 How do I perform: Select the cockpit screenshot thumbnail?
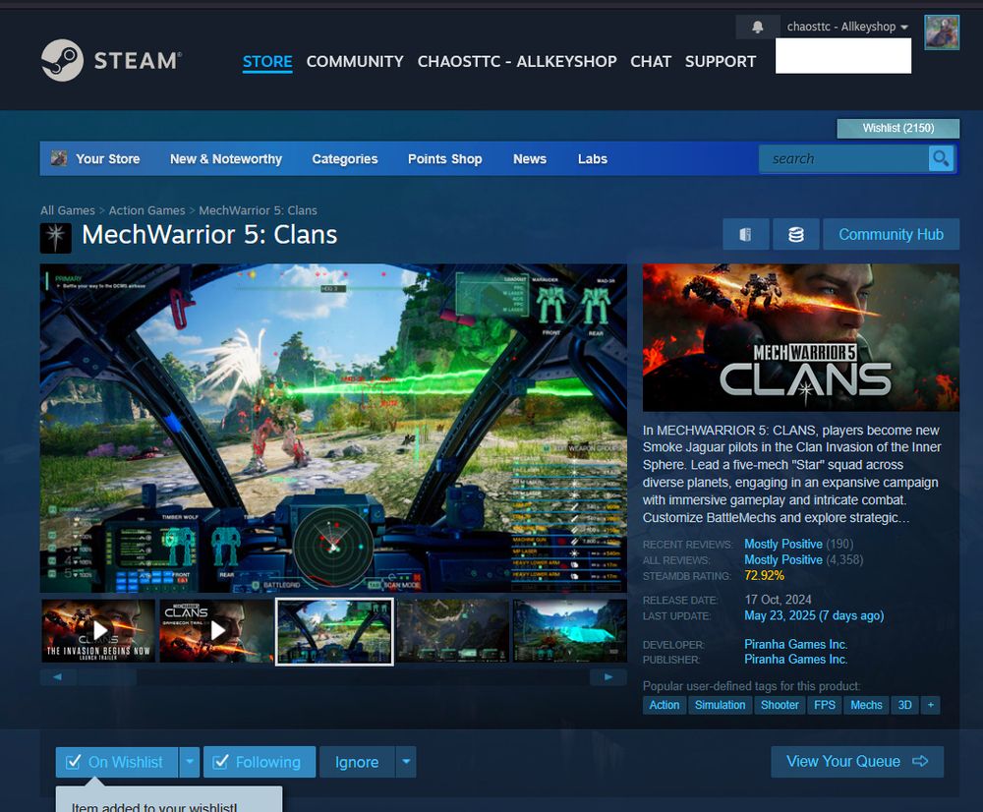click(335, 631)
